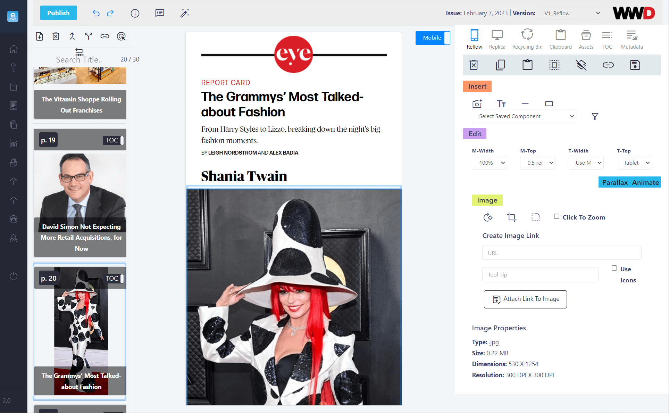Undo the last change
Screen dimensions: 669x413
click(96, 13)
